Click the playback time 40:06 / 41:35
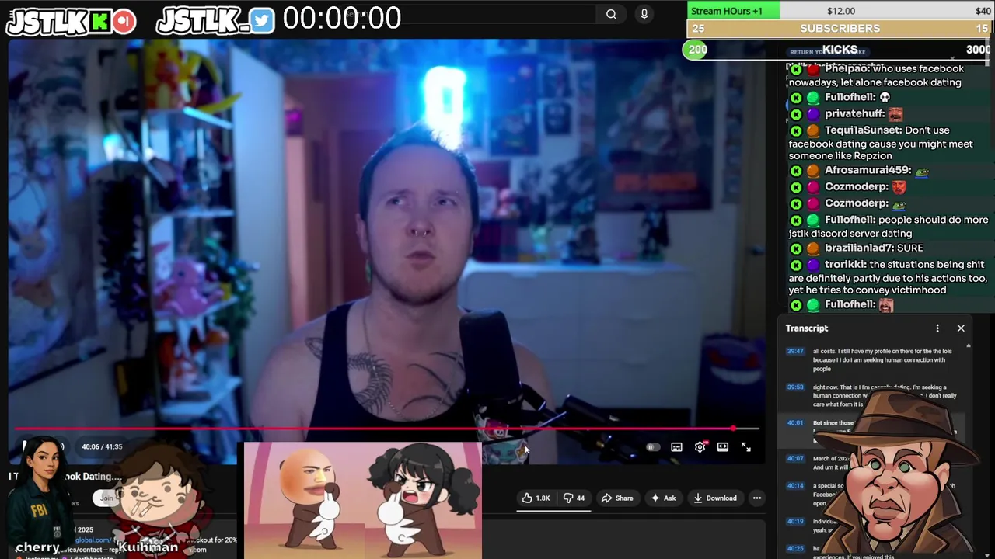 (102, 447)
